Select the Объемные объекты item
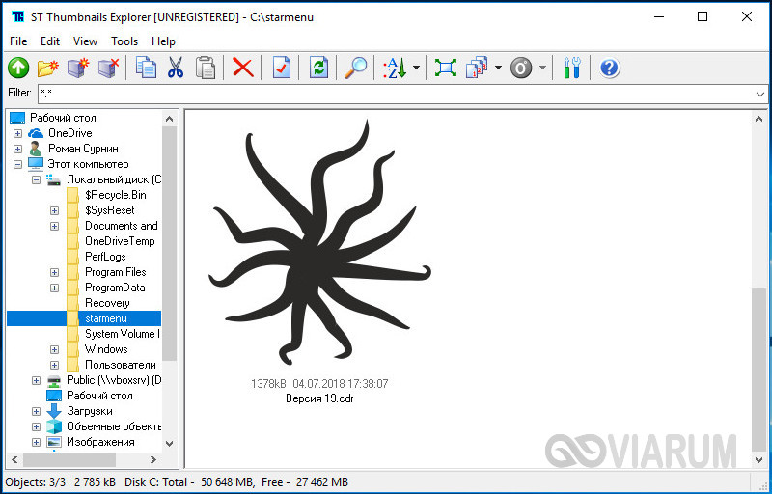 [x=114, y=426]
